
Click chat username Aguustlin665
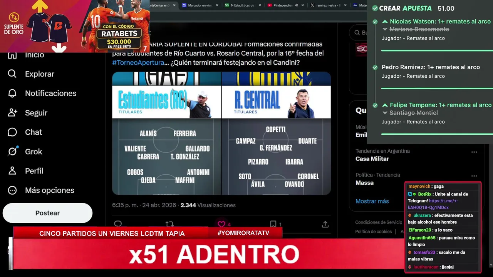tap(422, 238)
